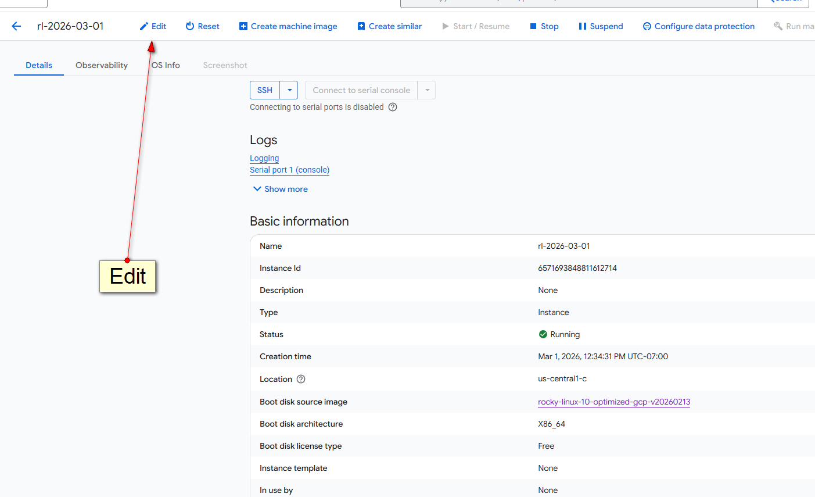Click Create machine image plus icon
Viewport: 815px width, 497px height.
pos(243,26)
